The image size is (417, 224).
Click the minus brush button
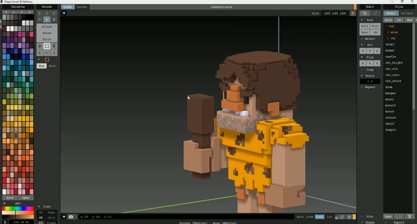click(x=47, y=53)
